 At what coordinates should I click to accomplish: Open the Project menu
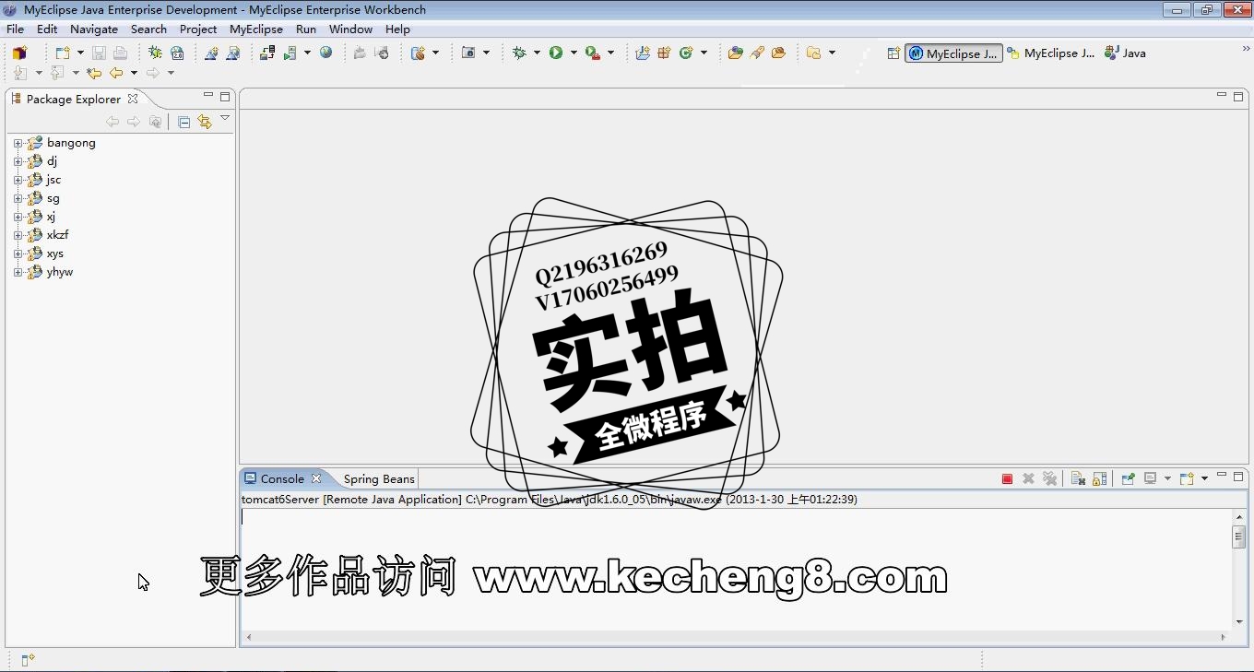click(198, 29)
